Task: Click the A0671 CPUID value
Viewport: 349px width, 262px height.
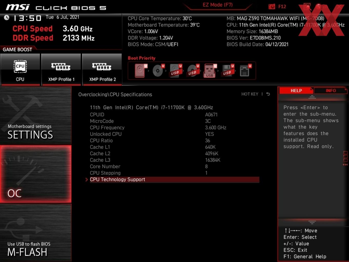Action: (x=211, y=115)
